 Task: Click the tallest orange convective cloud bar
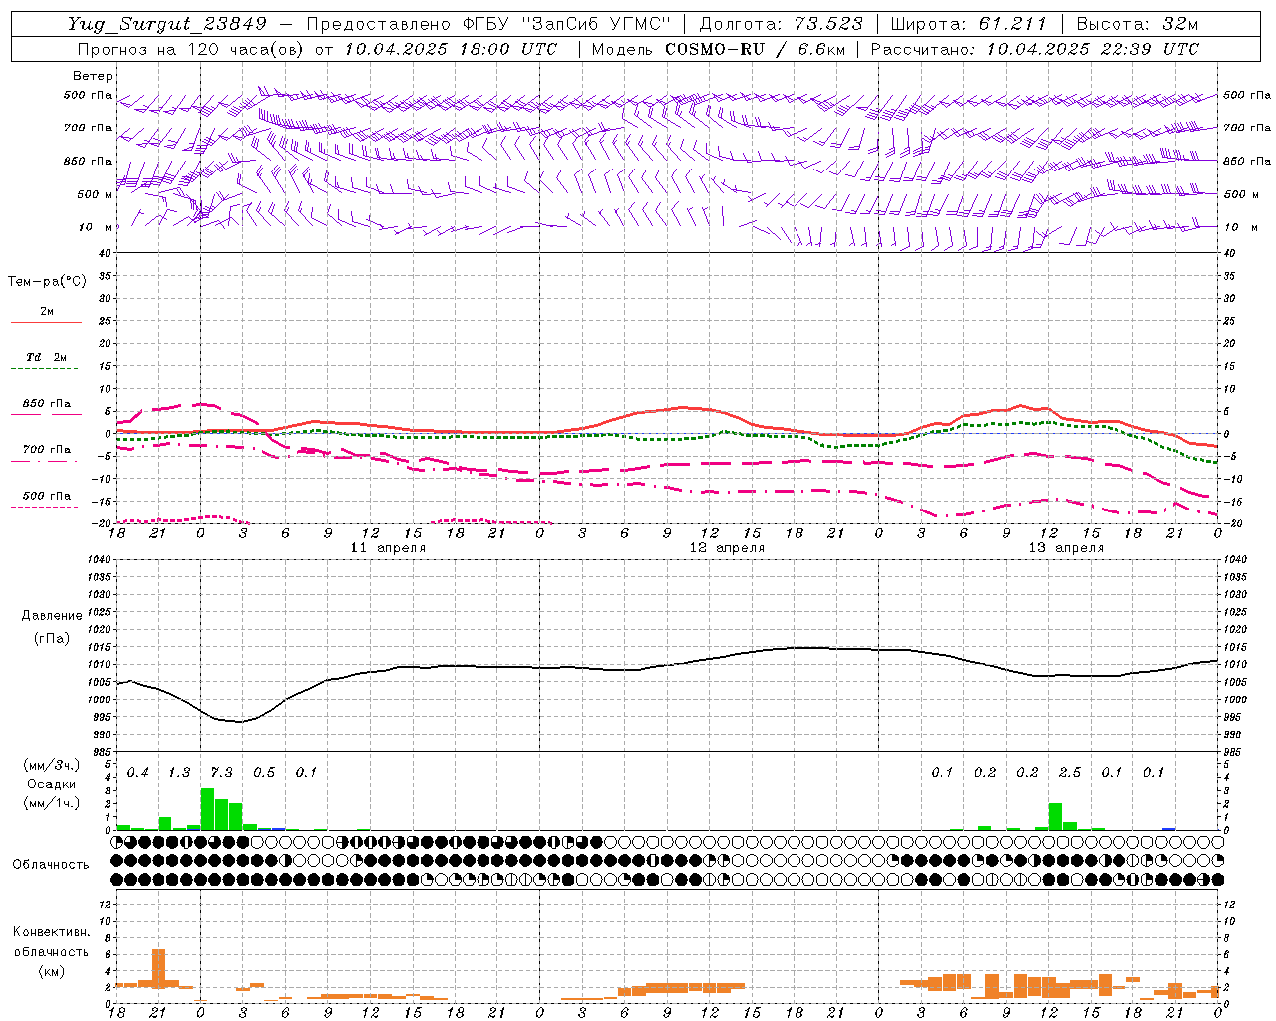pos(158,968)
